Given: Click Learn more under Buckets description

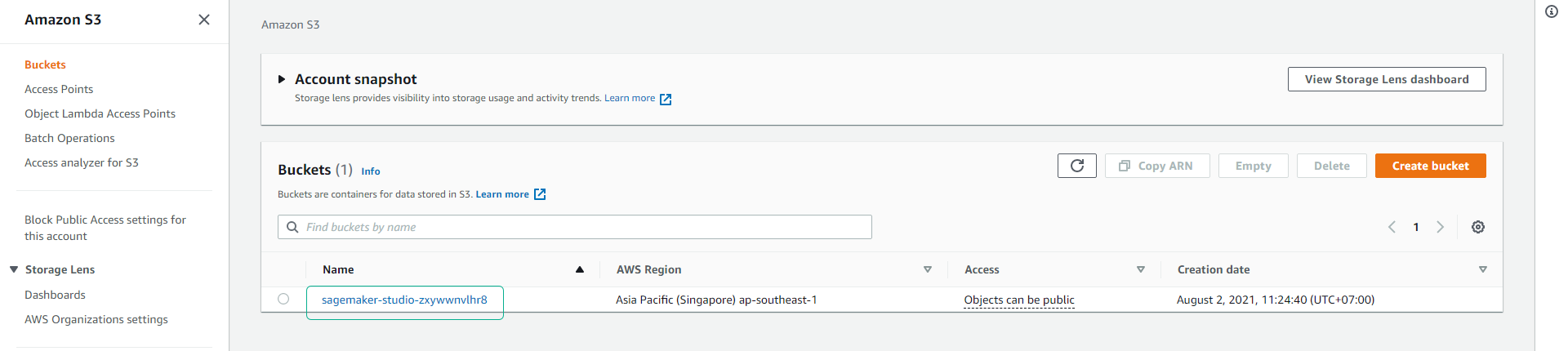Looking at the screenshot, I should (502, 194).
